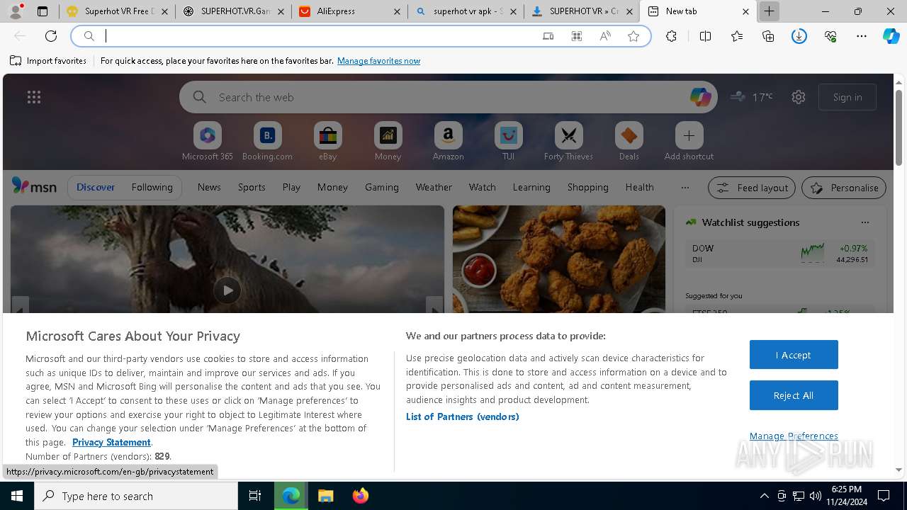Image resolution: width=907 pixels, height=510 pixels.
Task: Open the Read aloud icon in address bar
Action: point(605,36)
